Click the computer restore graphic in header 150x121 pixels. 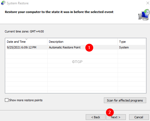(x=144, y=15)
